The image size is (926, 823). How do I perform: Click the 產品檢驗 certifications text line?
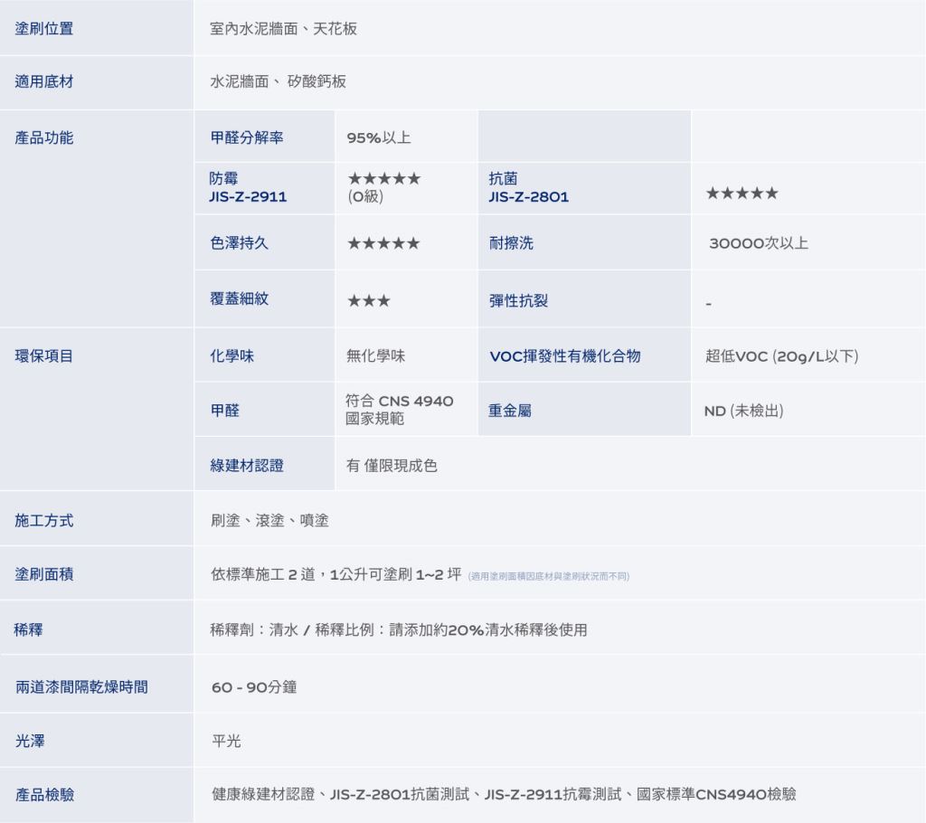(x=504, y=794)
